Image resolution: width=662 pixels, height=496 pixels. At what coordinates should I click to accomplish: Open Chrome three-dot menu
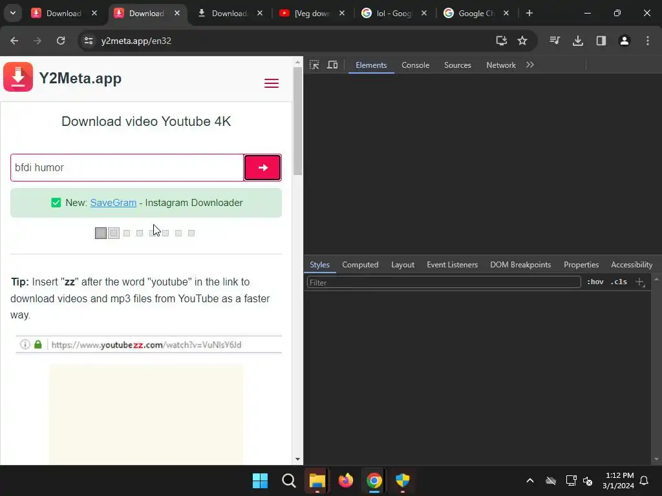pyautogui.click(x=648, y=41)
